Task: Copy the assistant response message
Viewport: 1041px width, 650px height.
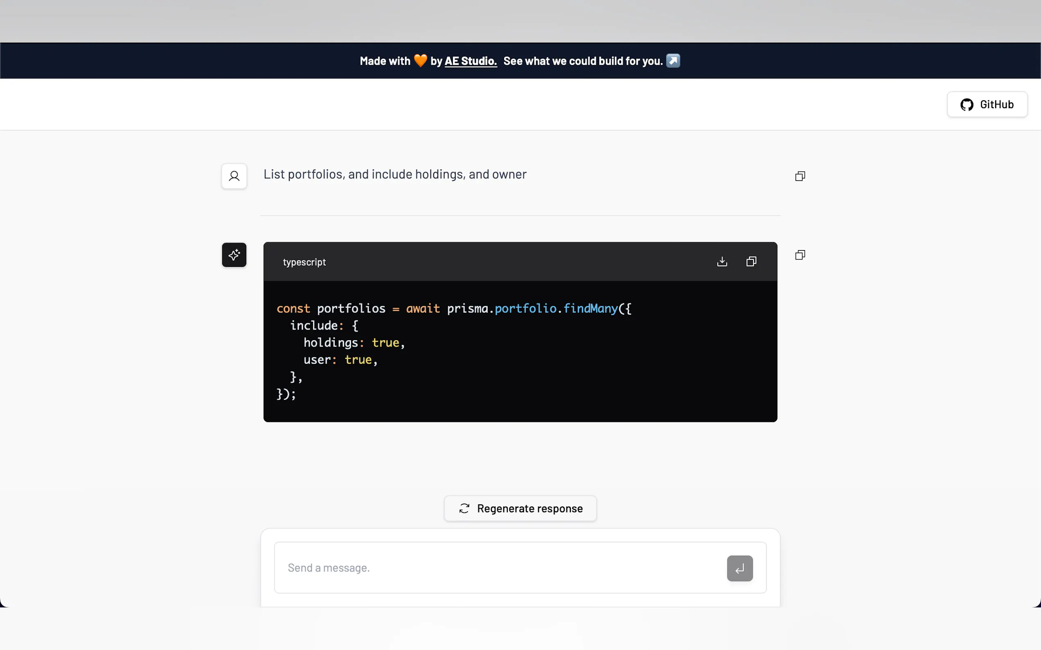Action: (x=800, y=255)
